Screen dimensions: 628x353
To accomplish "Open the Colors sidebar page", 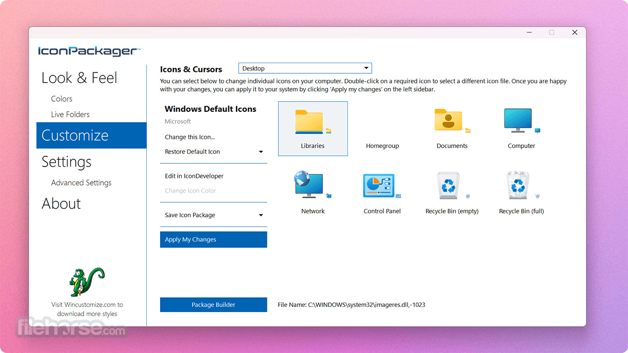I will pyautogui.click(x=62, y=99).
